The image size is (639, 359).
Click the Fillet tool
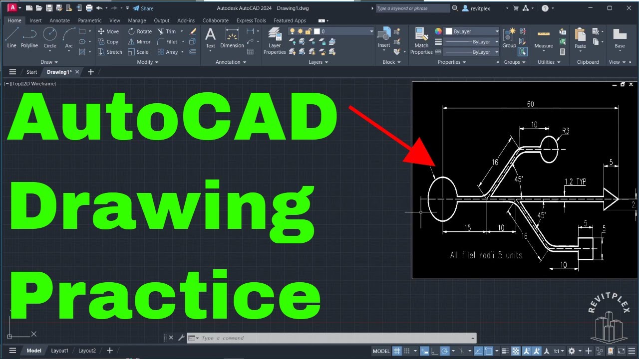point(168,42)
